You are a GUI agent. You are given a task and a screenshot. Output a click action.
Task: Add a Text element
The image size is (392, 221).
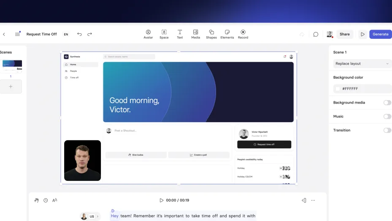[180, 34]
